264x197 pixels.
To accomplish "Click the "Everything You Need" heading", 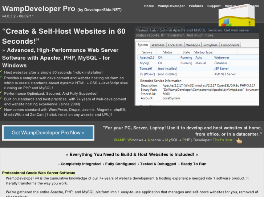I will [132, 154].
